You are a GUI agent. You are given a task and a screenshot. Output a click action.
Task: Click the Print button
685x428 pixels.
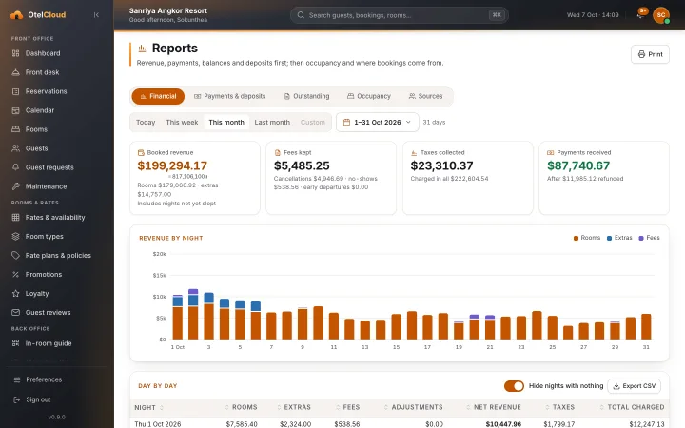650,54
